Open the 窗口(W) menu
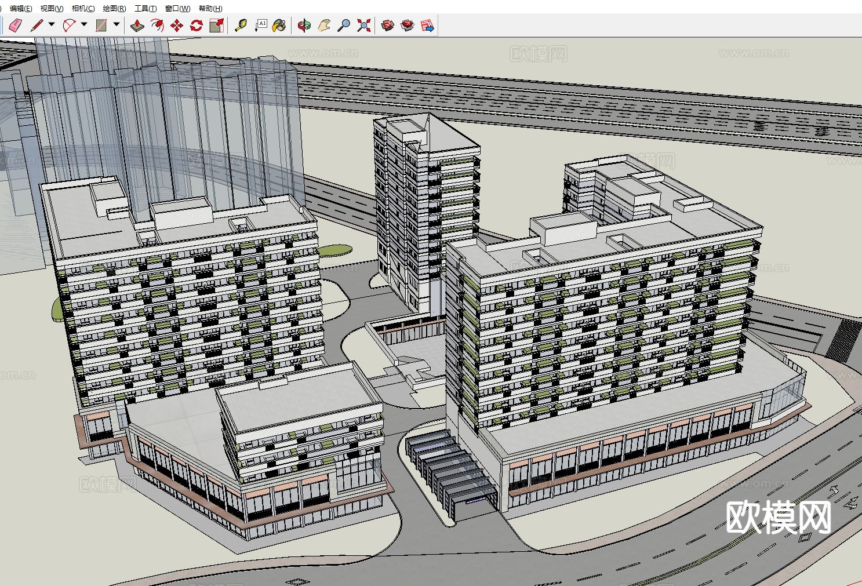Viewport: 862px width, 586px height. pos(177,8)
